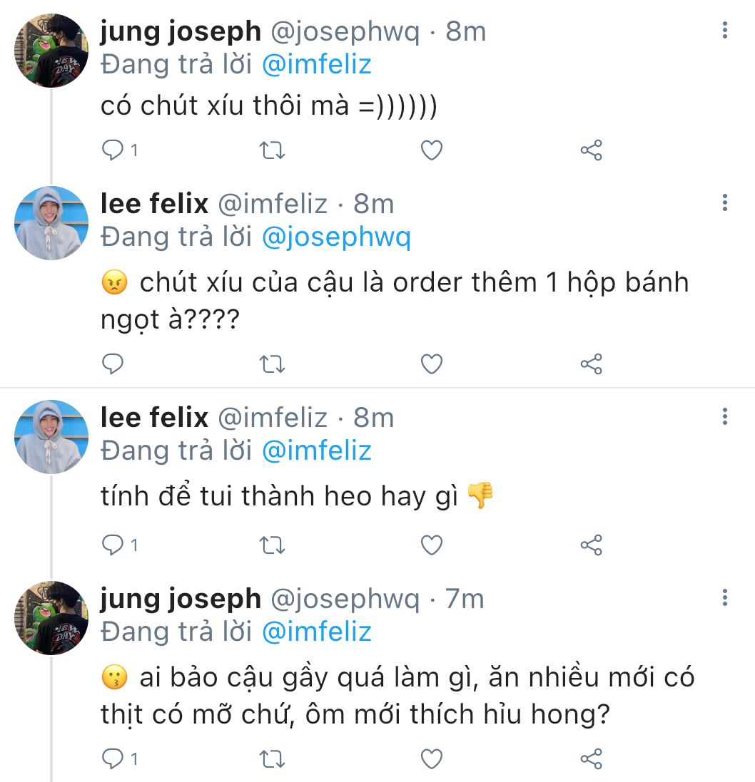Viewport: 755px width, 782px height.
Task: Share jung joseph's "có chút xíu" tweet
Action: point(591,150)
